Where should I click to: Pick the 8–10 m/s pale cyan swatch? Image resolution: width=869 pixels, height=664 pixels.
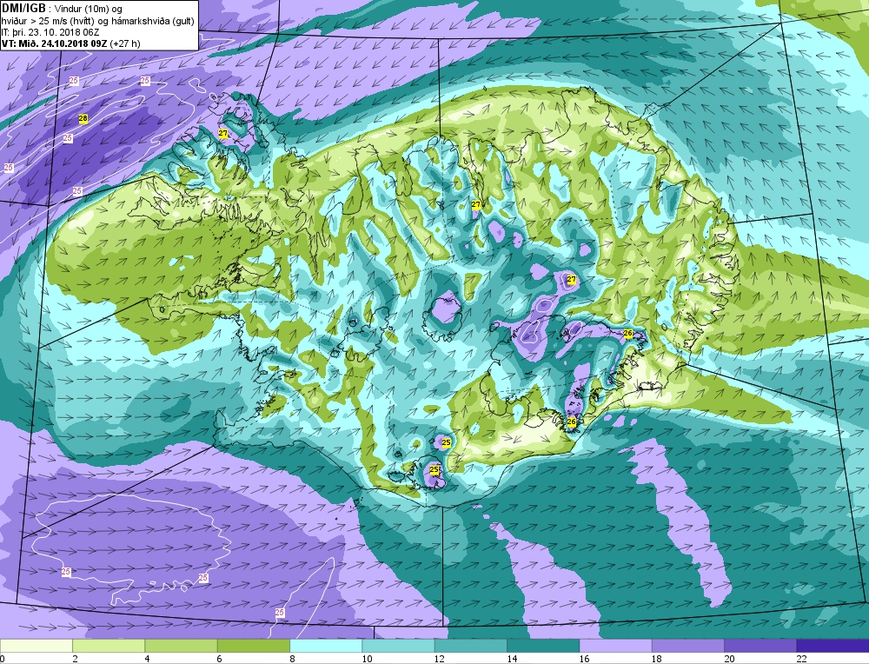coord(326,646)
